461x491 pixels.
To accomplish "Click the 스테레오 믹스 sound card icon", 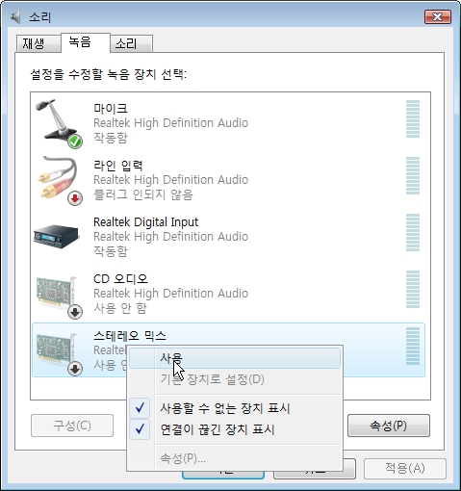I will [59, 353].
